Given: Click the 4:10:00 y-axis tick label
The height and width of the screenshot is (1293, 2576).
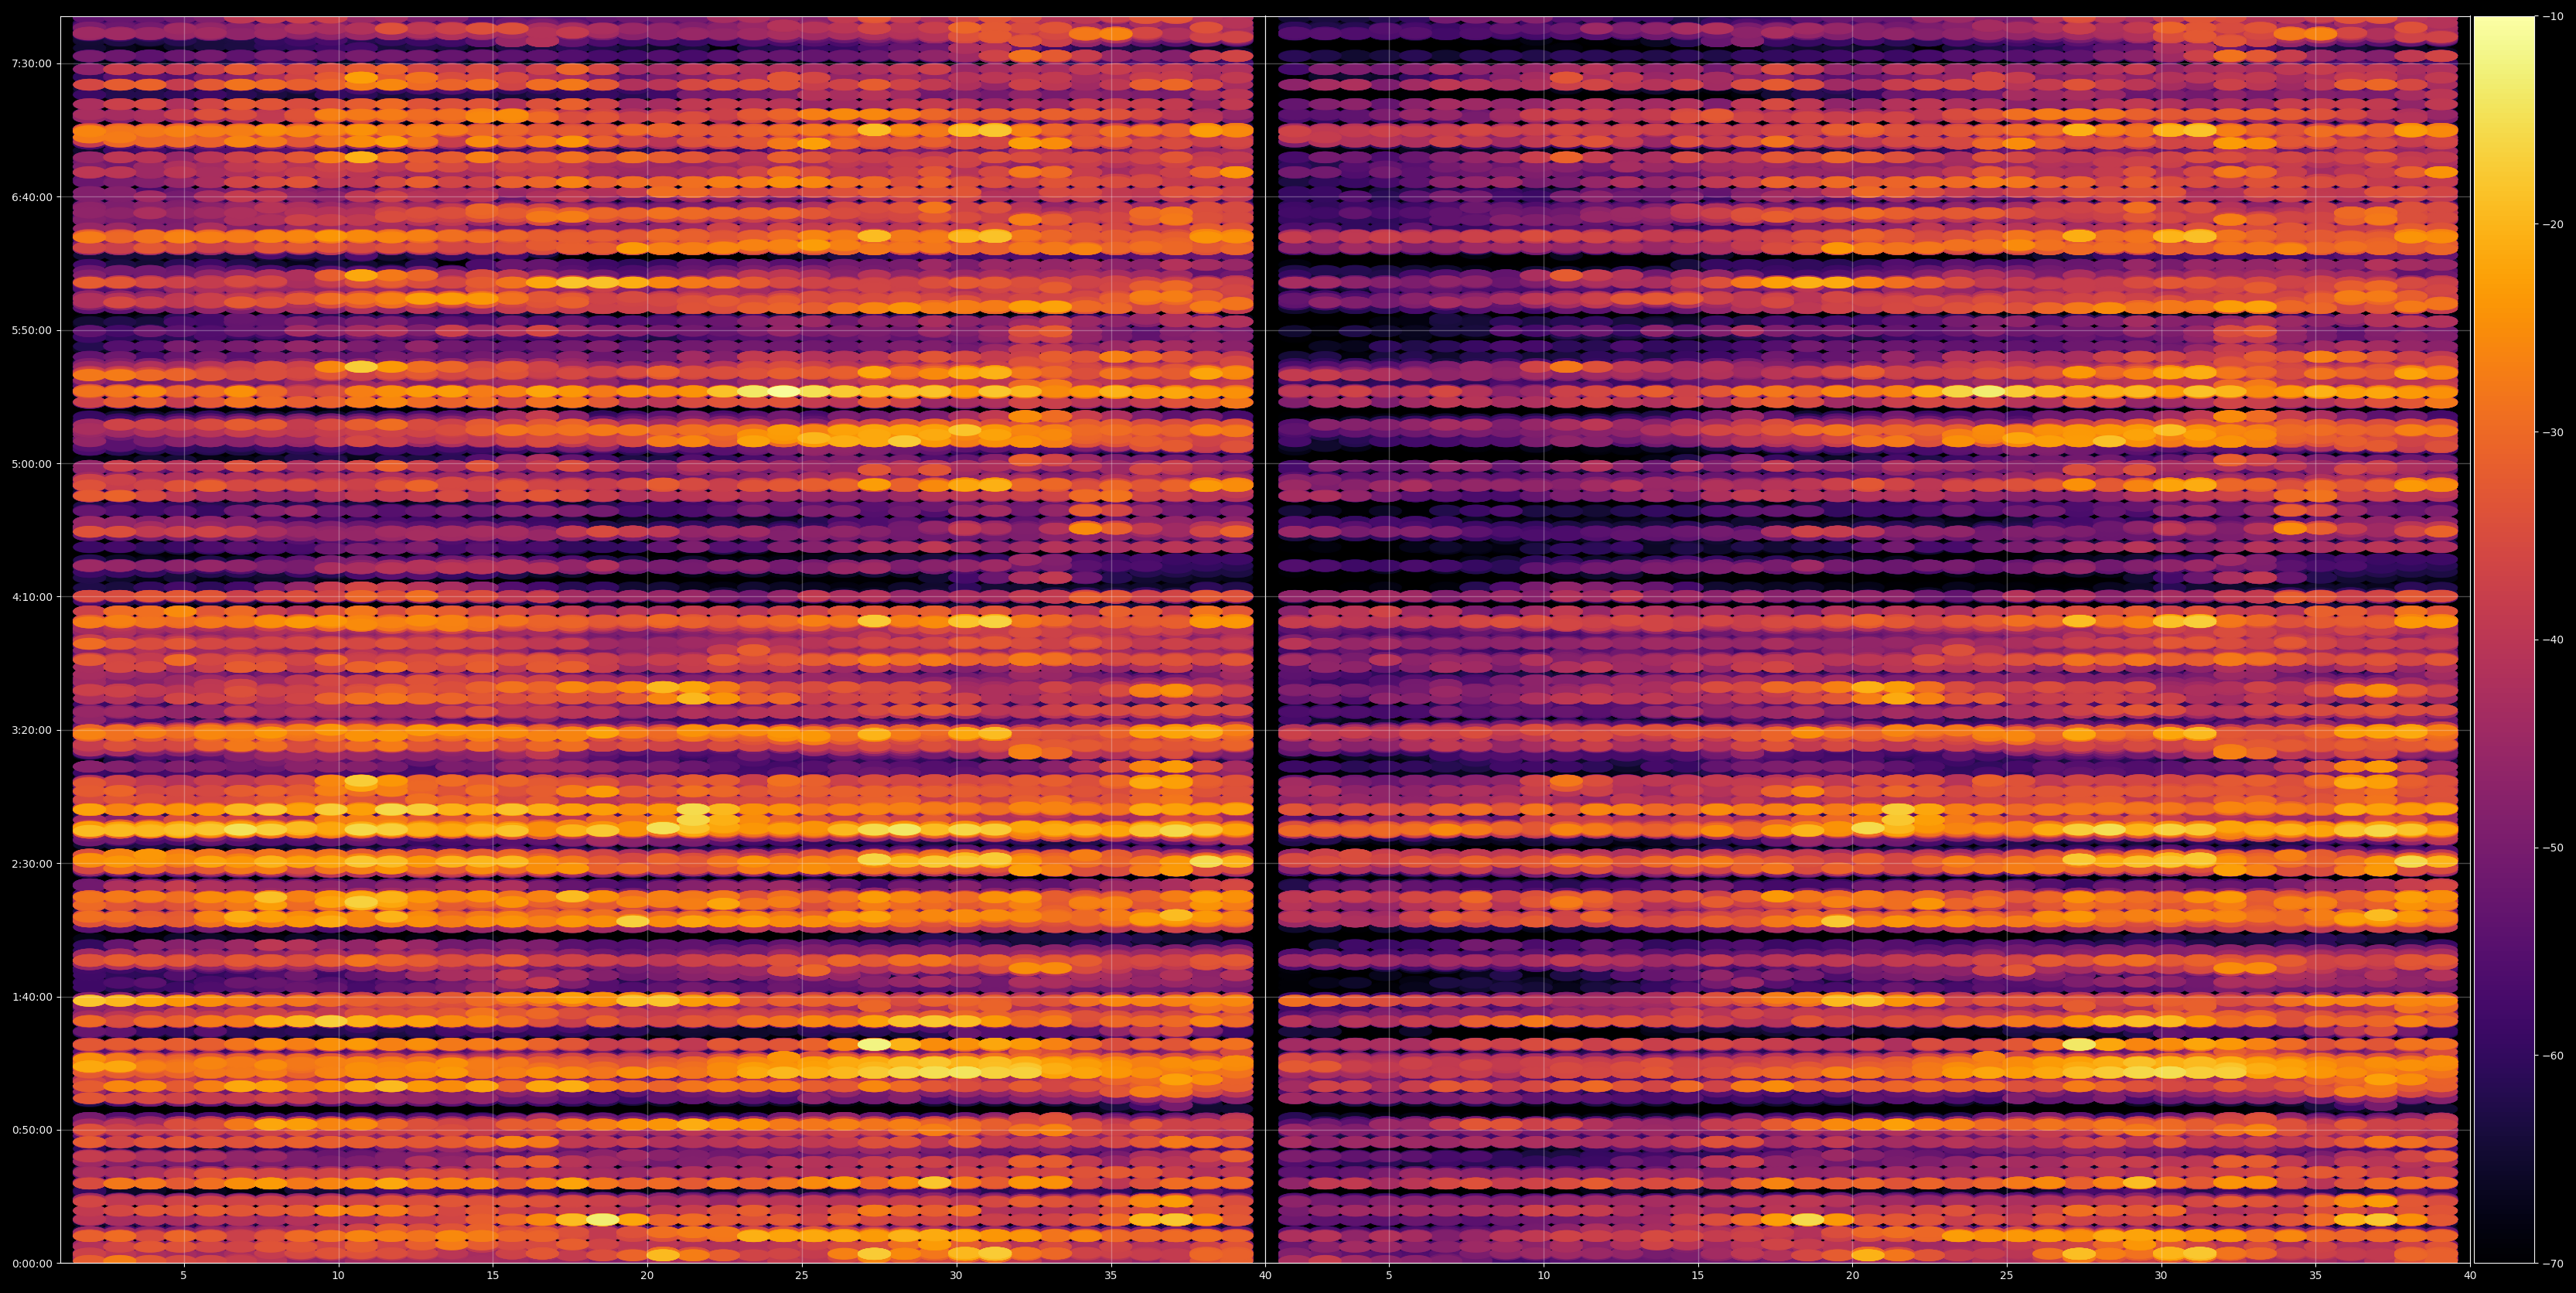Looking at the screenshot, I should click(x=31, y=597).
